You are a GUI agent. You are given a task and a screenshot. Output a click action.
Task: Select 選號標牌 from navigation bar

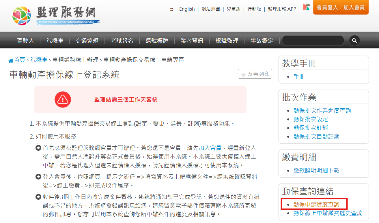pyautogui.click(x=157, y=41)
